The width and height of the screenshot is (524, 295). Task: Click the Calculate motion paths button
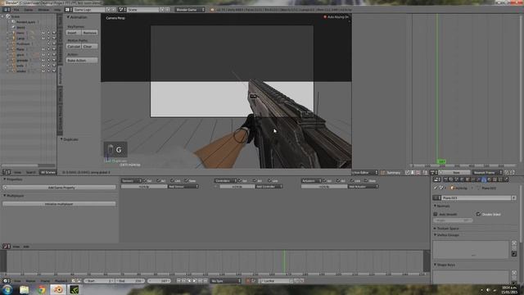click(x=74, y=47)
